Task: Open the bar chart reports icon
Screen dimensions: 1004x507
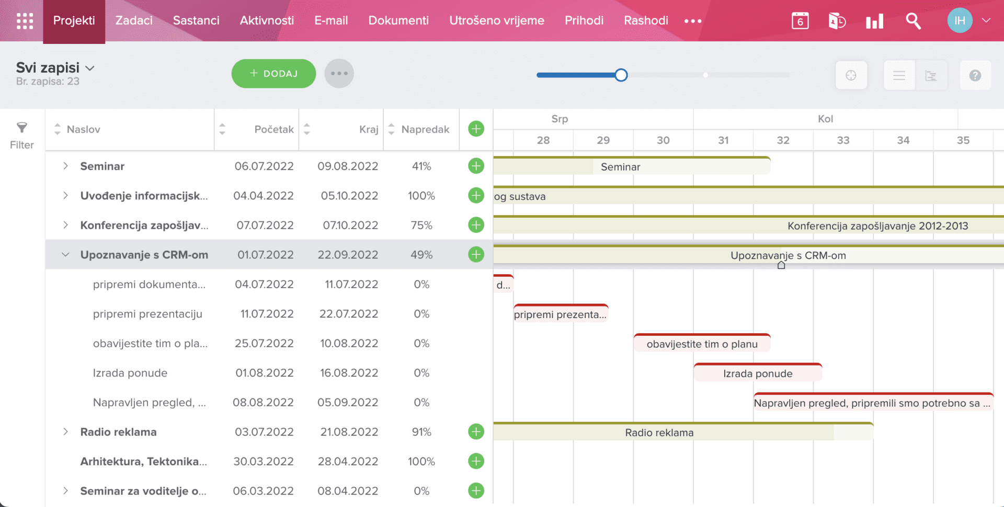Action: (x=874, y=21)
